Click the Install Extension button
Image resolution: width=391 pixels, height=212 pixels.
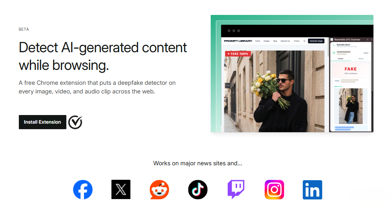point(42,122)
